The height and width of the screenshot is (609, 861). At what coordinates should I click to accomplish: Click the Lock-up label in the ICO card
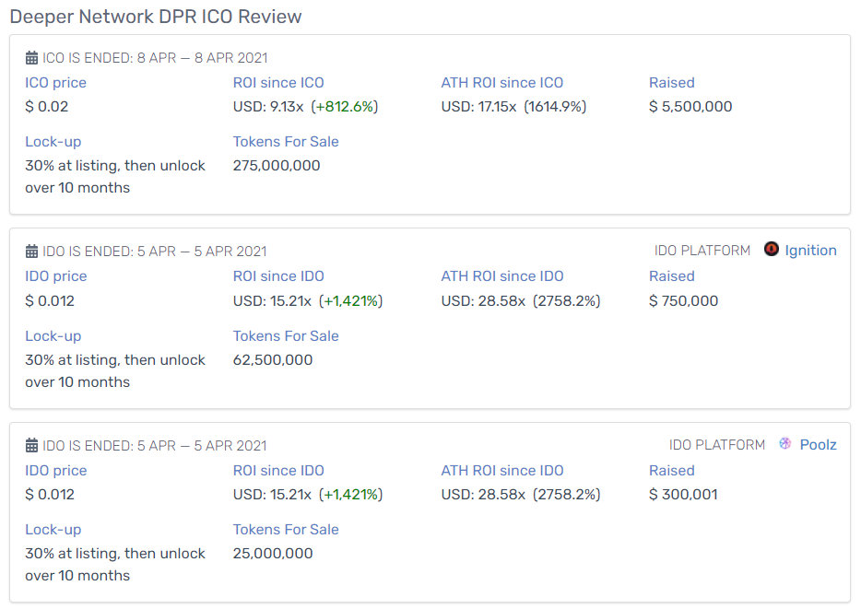click(53, 142)
